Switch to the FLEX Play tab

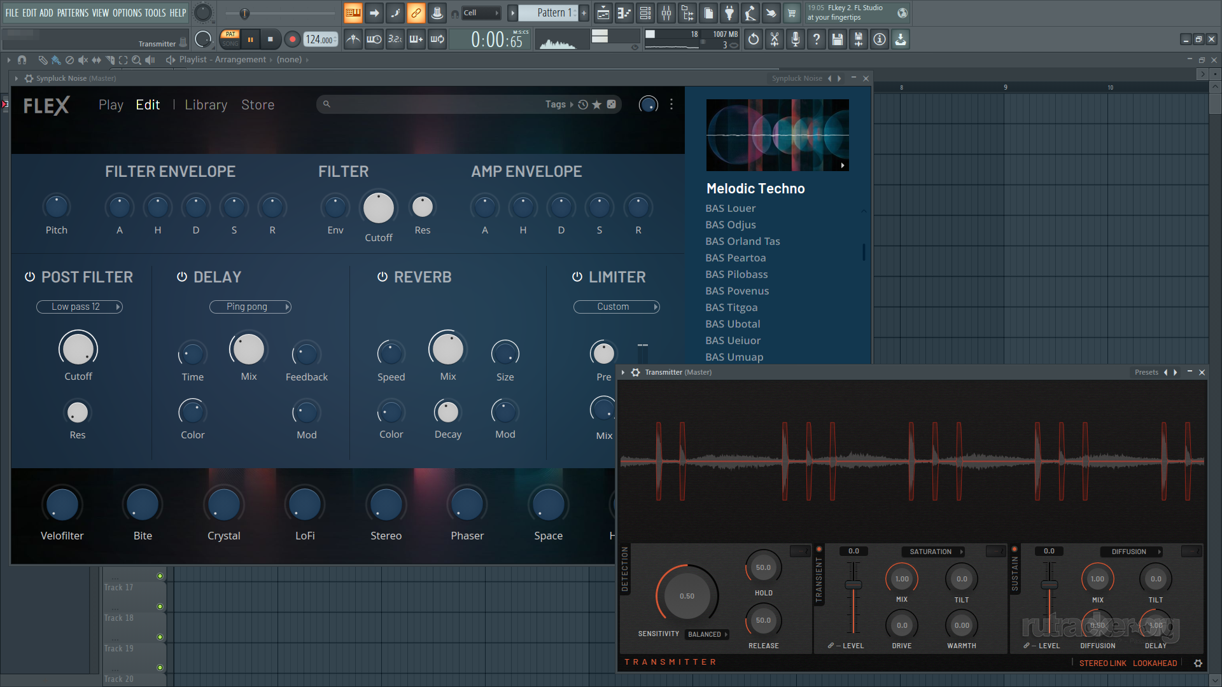coord(111,105)
